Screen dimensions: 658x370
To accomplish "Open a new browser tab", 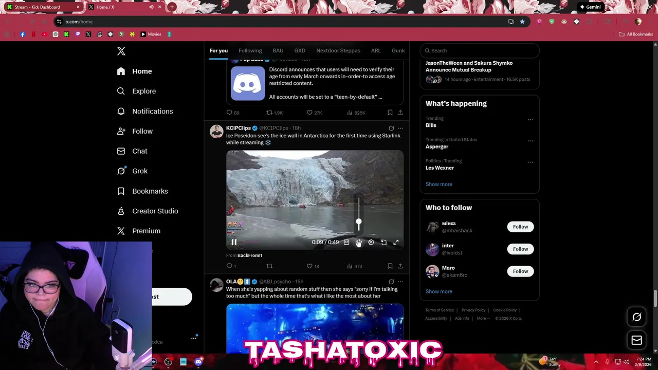I will 172,7.
